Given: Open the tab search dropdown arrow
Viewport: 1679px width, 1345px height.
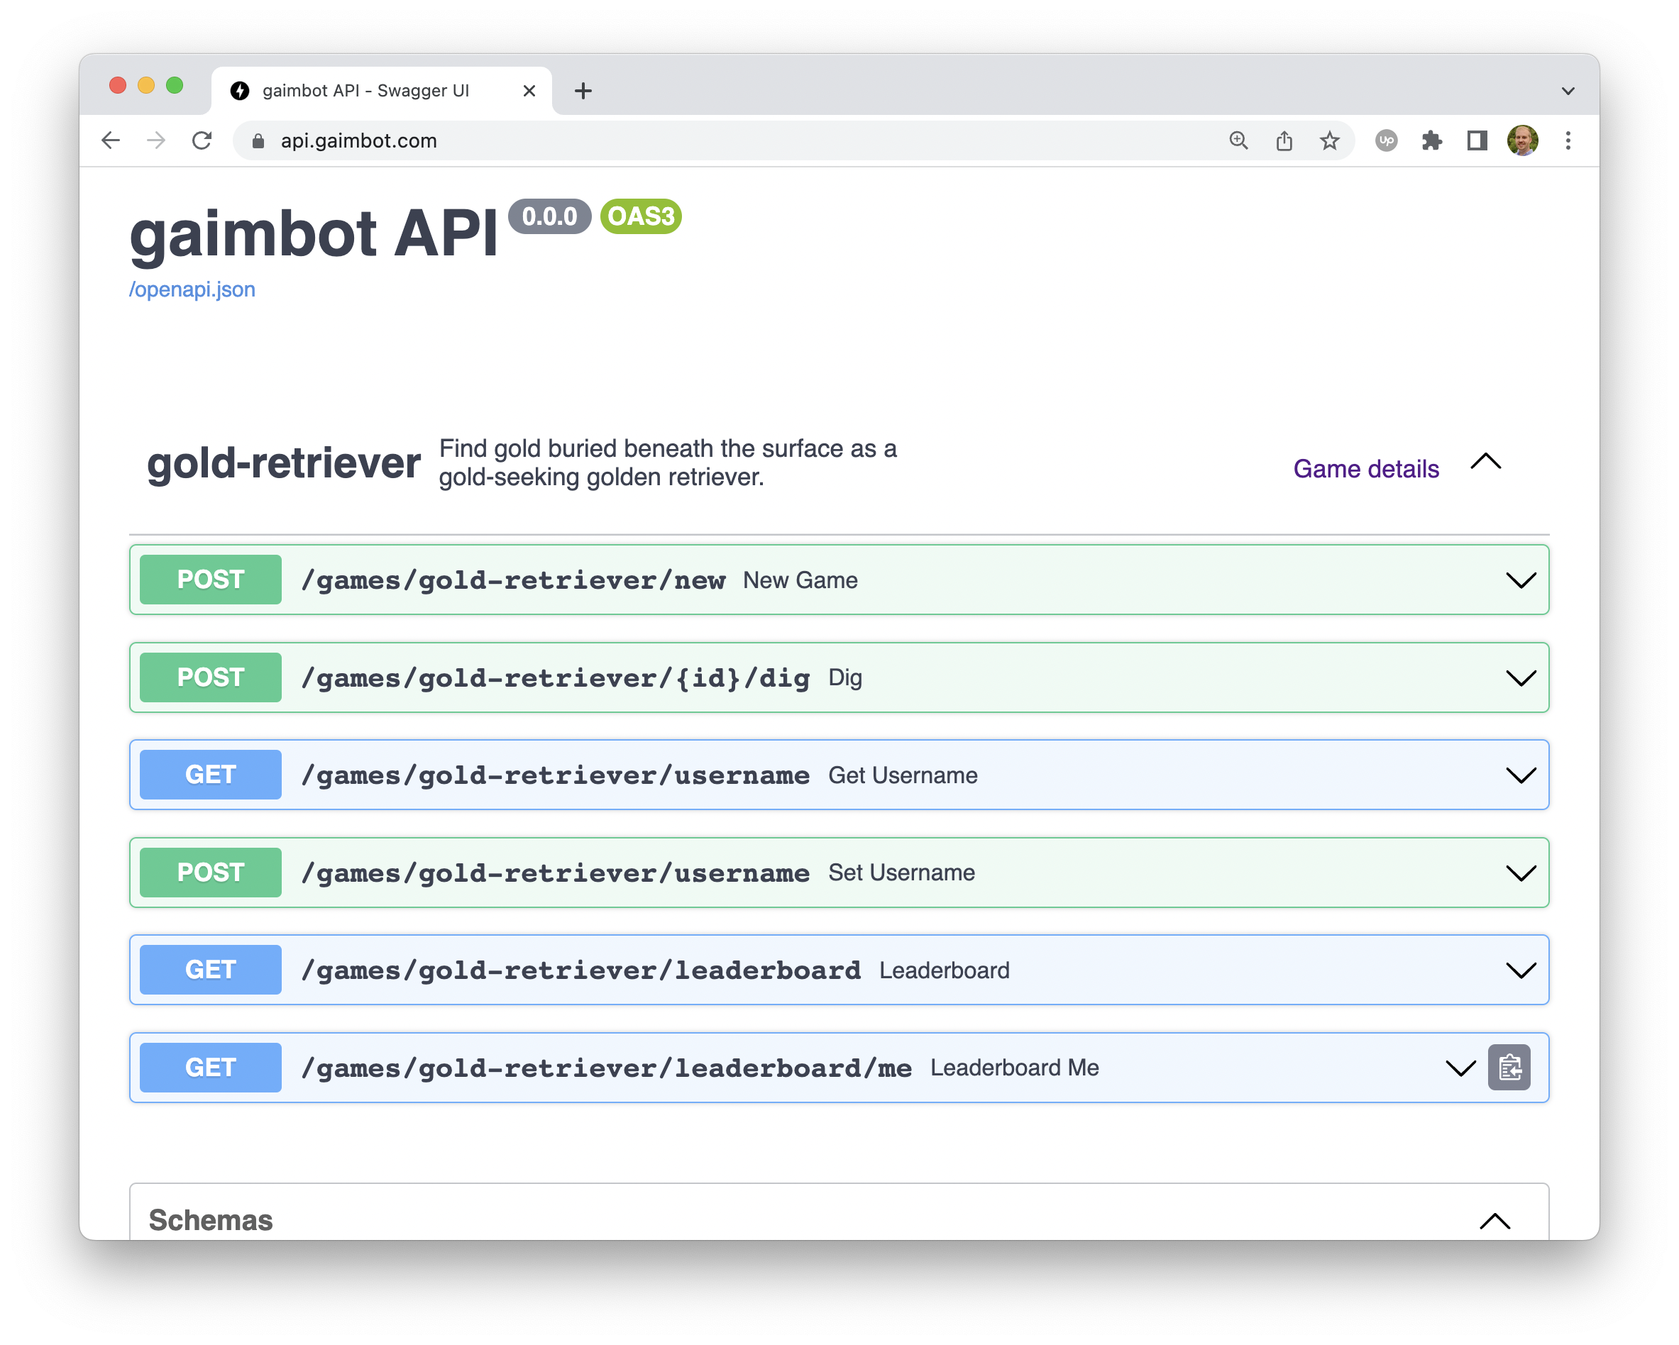Looking at the screenshot, I should [1568, 91].
